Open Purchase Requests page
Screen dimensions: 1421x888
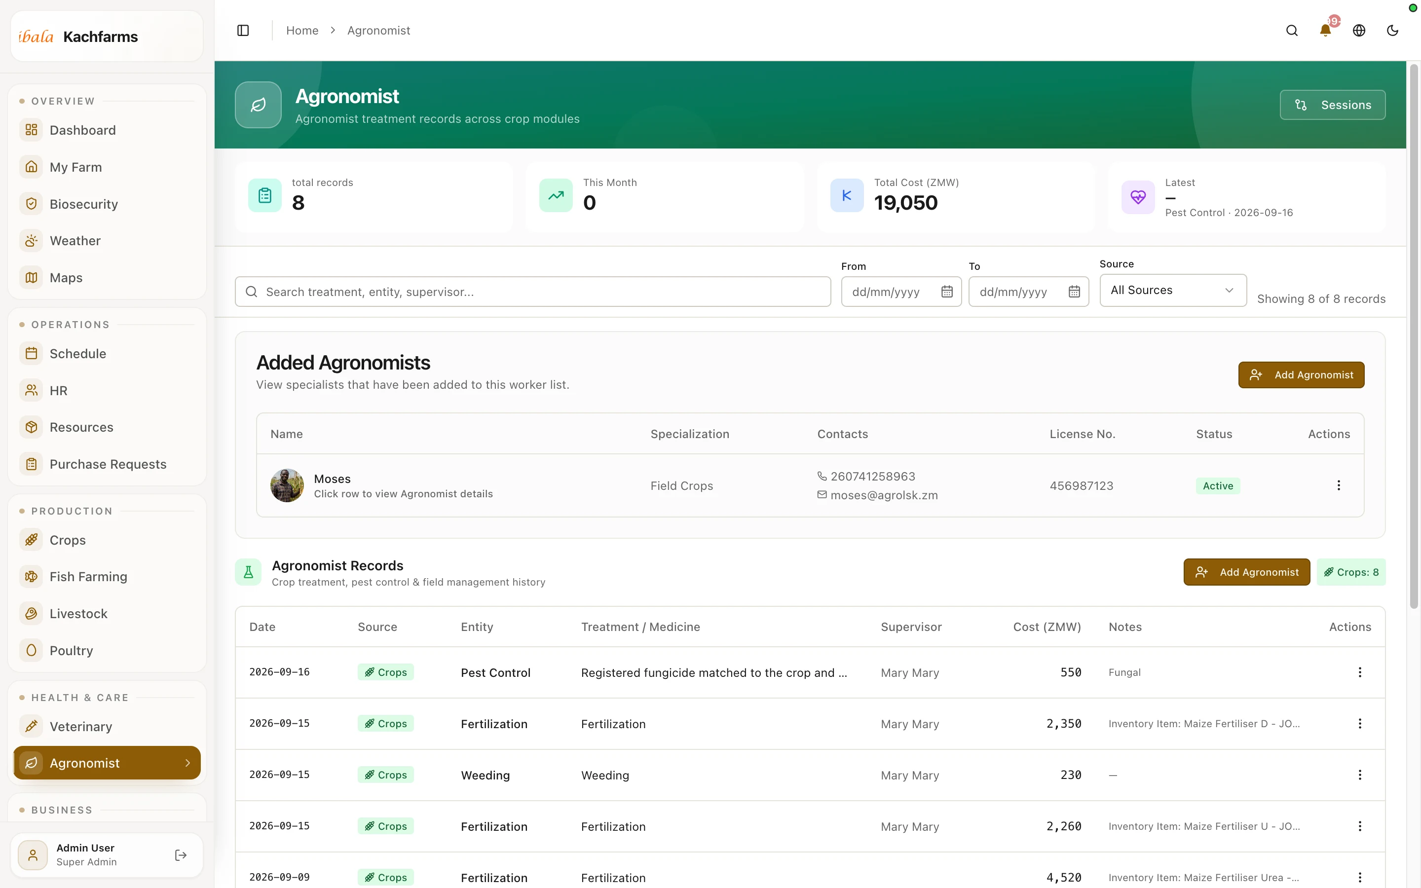pyautogui.click(x=107, y=464)
